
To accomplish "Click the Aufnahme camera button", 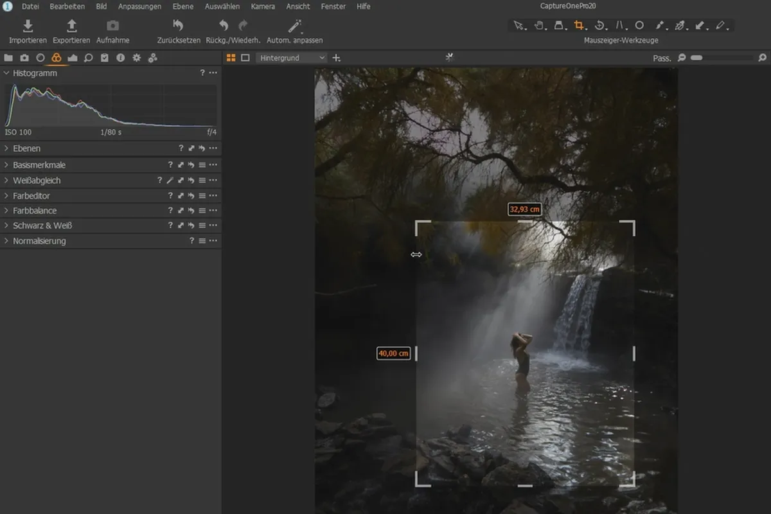I will (112, 31).
